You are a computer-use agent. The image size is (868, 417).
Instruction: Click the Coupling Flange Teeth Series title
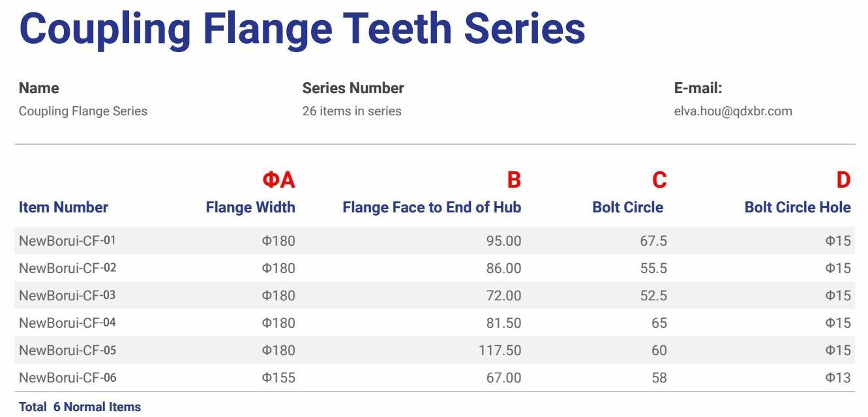[302, 28]
